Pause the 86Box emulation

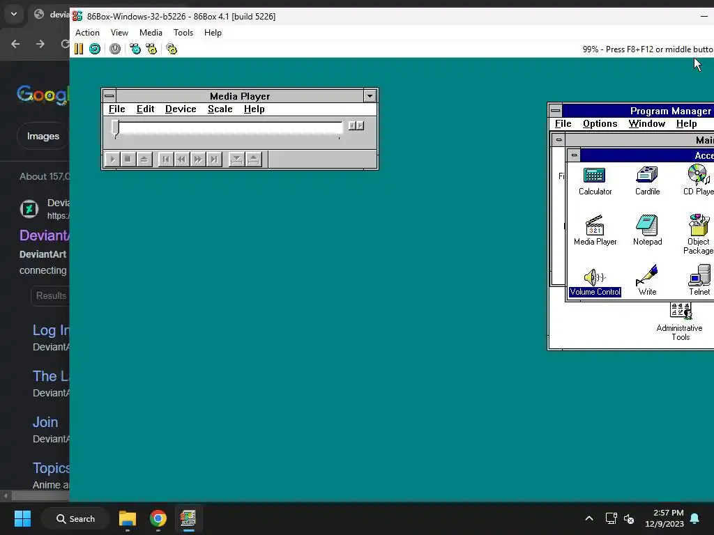pos(79,49)
